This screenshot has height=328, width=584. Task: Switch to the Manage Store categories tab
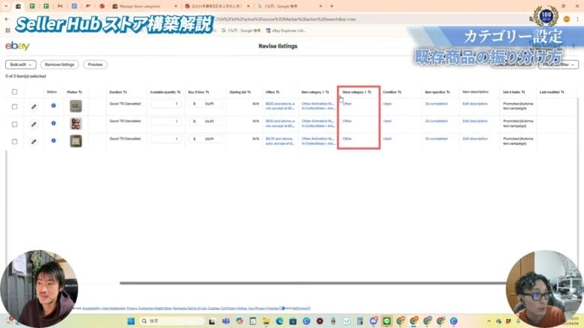pos(145,6)
